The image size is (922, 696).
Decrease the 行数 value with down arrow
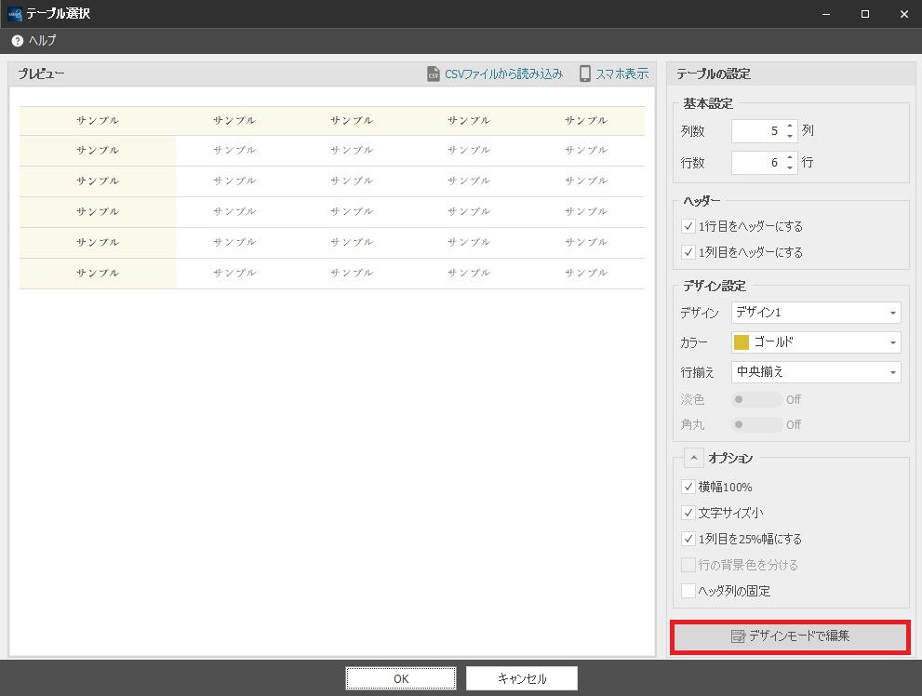tap(790, 167)
